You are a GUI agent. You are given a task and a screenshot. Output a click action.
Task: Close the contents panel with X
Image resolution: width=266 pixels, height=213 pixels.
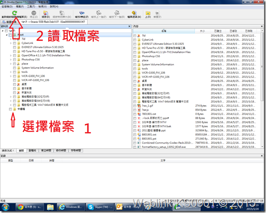pos(262,27)
